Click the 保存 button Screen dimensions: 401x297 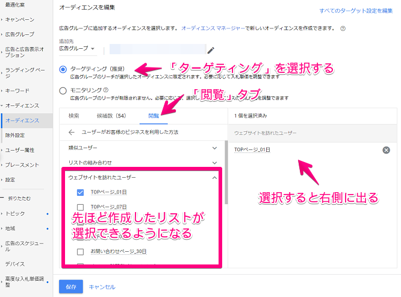tap(71, 287)
